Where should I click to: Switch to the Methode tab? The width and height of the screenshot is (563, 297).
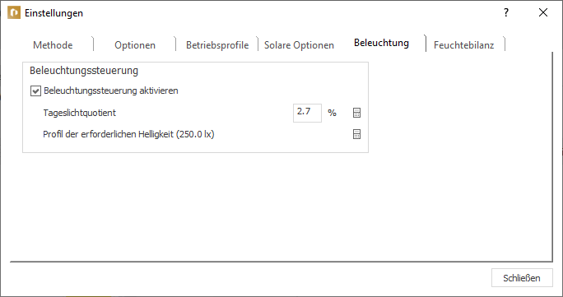pyautogui.click(x=53, y=45)
